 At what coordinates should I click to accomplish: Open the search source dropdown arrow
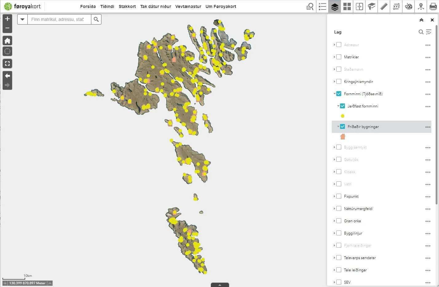pyautogui.click(x=22, y=19)
